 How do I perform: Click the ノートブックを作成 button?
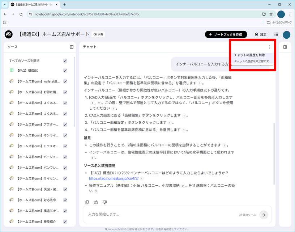tap(226, 34)
